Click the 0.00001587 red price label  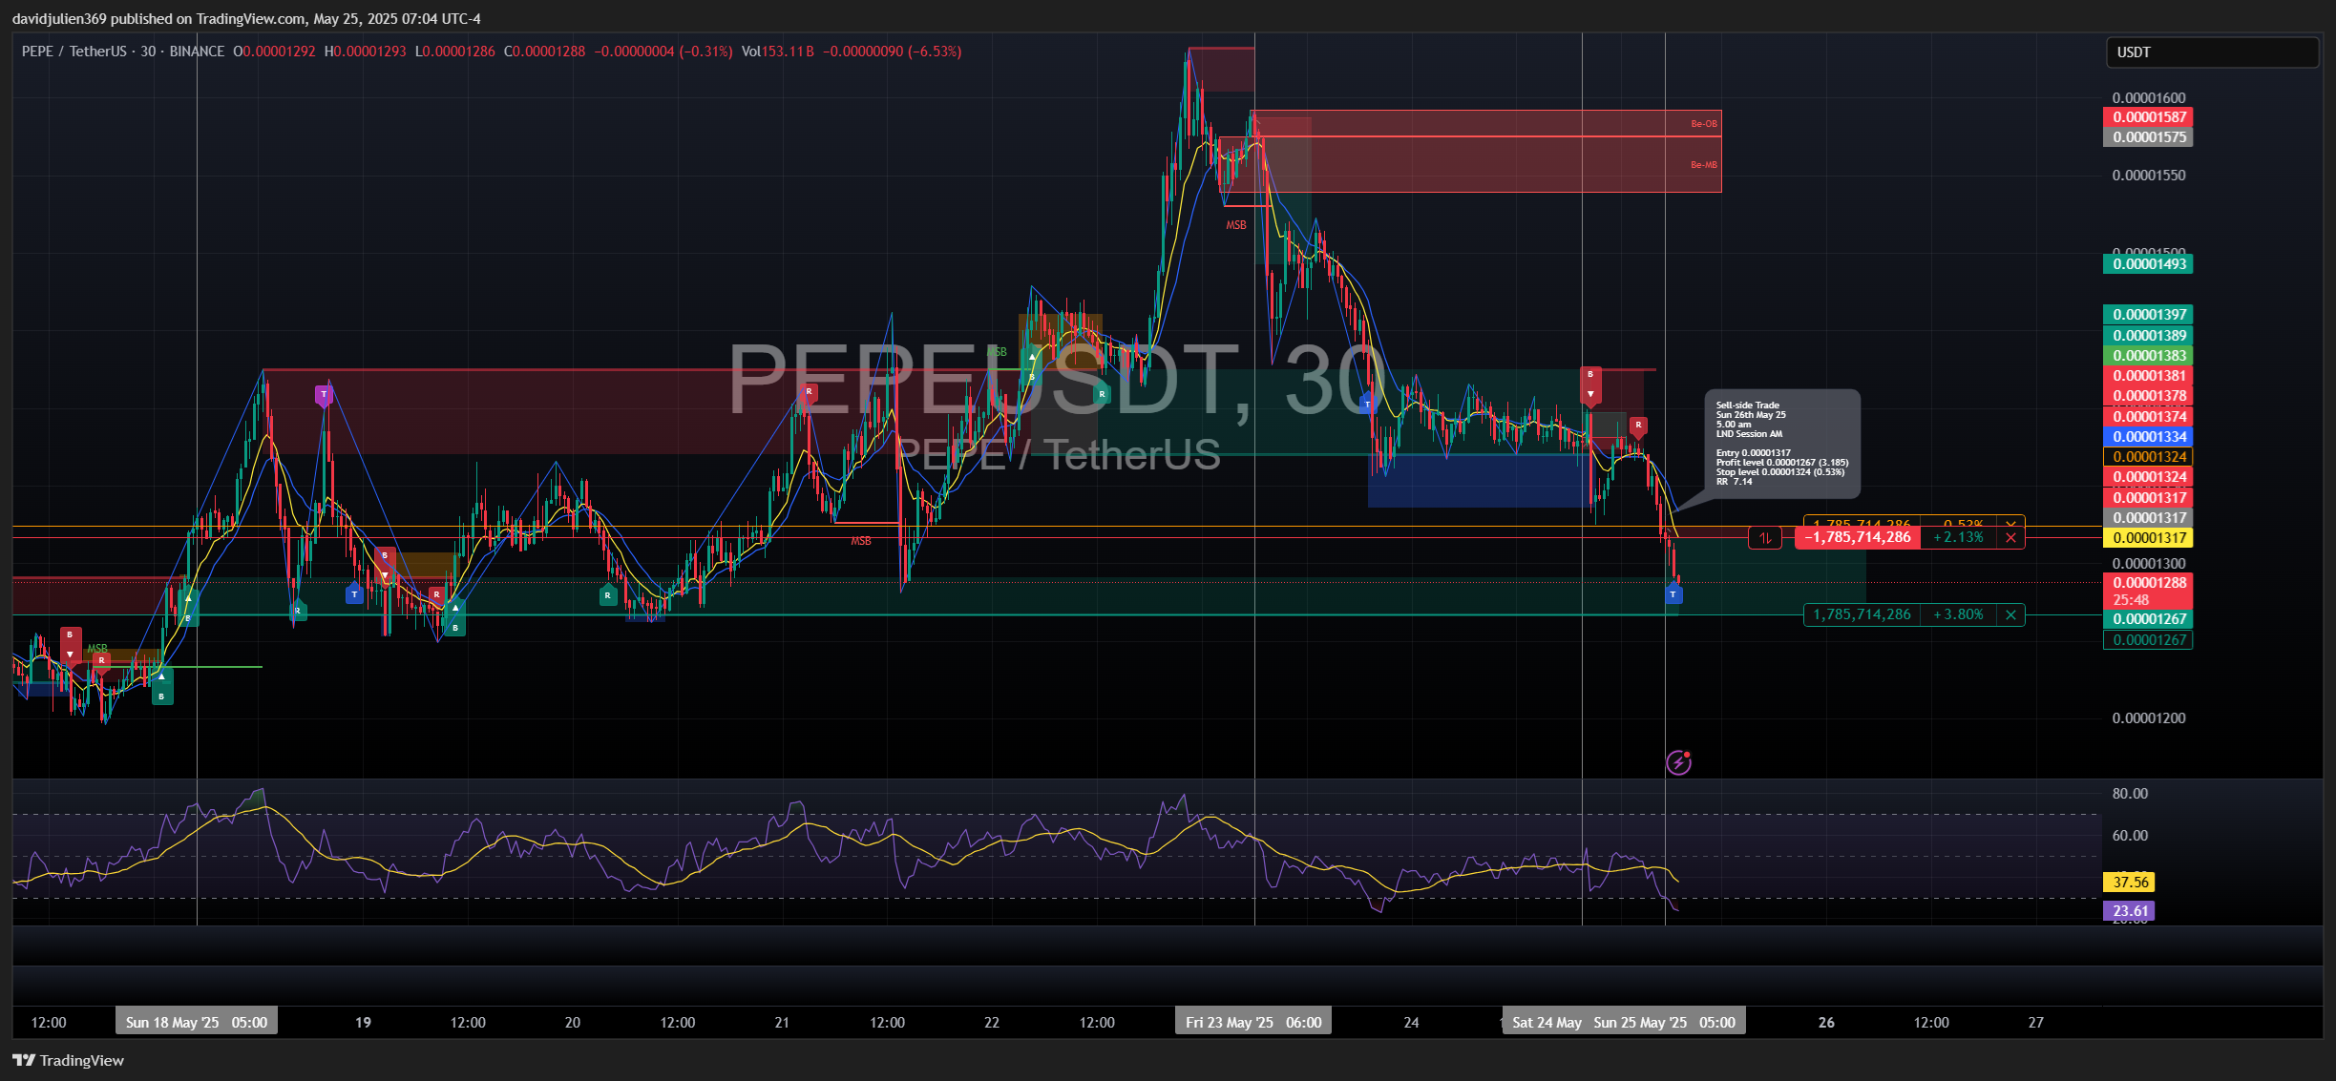coord(2148,117)
